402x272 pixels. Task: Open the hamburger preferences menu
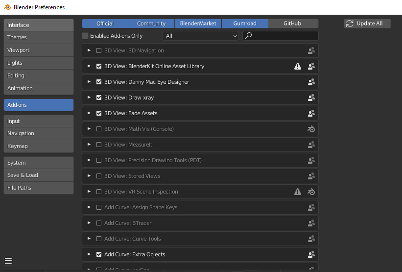point(8,261)
